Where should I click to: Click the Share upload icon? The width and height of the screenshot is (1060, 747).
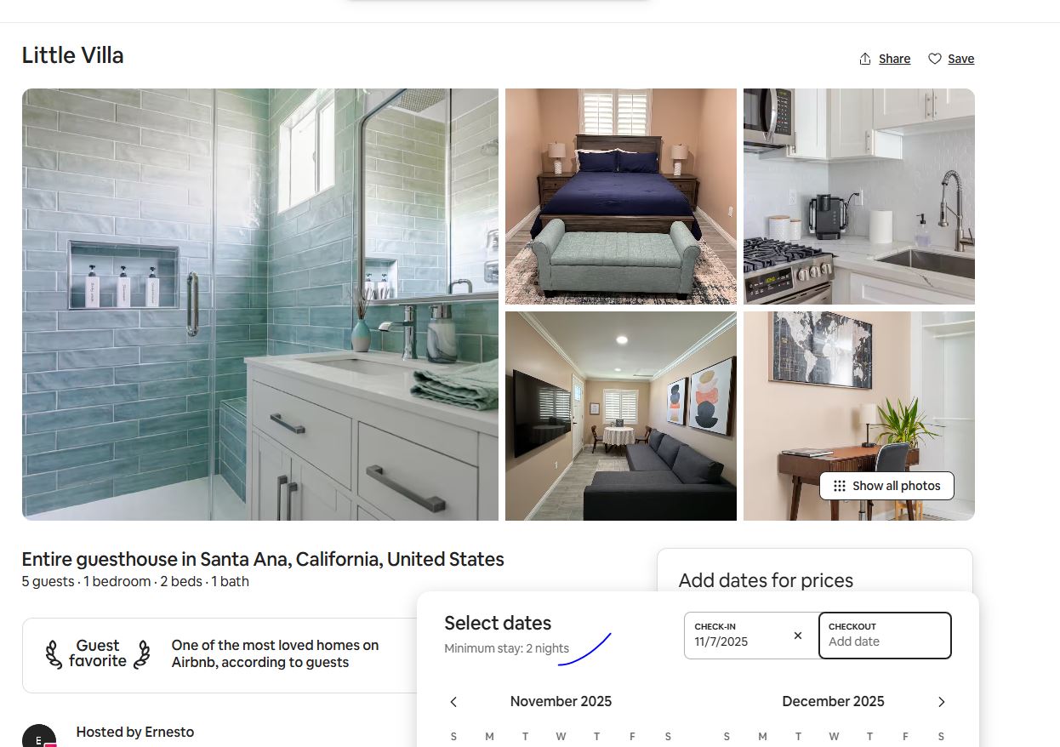tap(865, 59)
